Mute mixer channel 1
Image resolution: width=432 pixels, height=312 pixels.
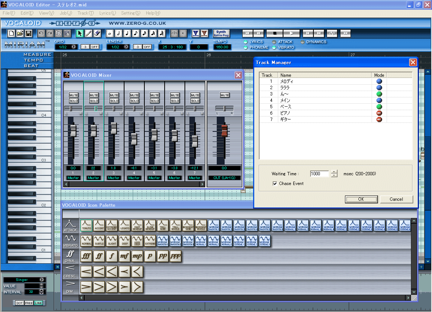(73, 95)
